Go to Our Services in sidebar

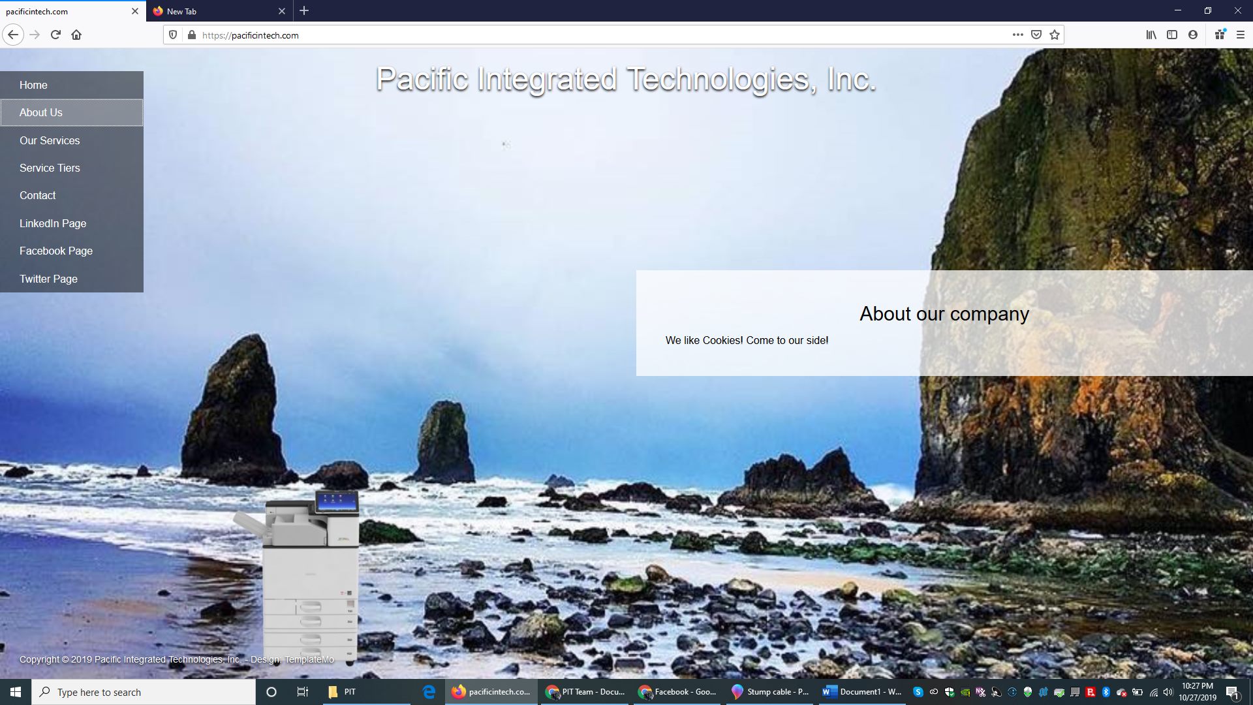(72, 140)
